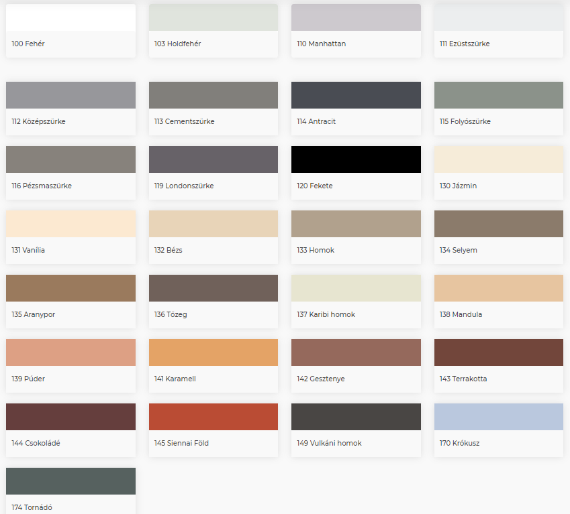Click the 135 Aranypor brown swatch
The width and height of the screenshot is (570, 514).
tap(70, 288)
